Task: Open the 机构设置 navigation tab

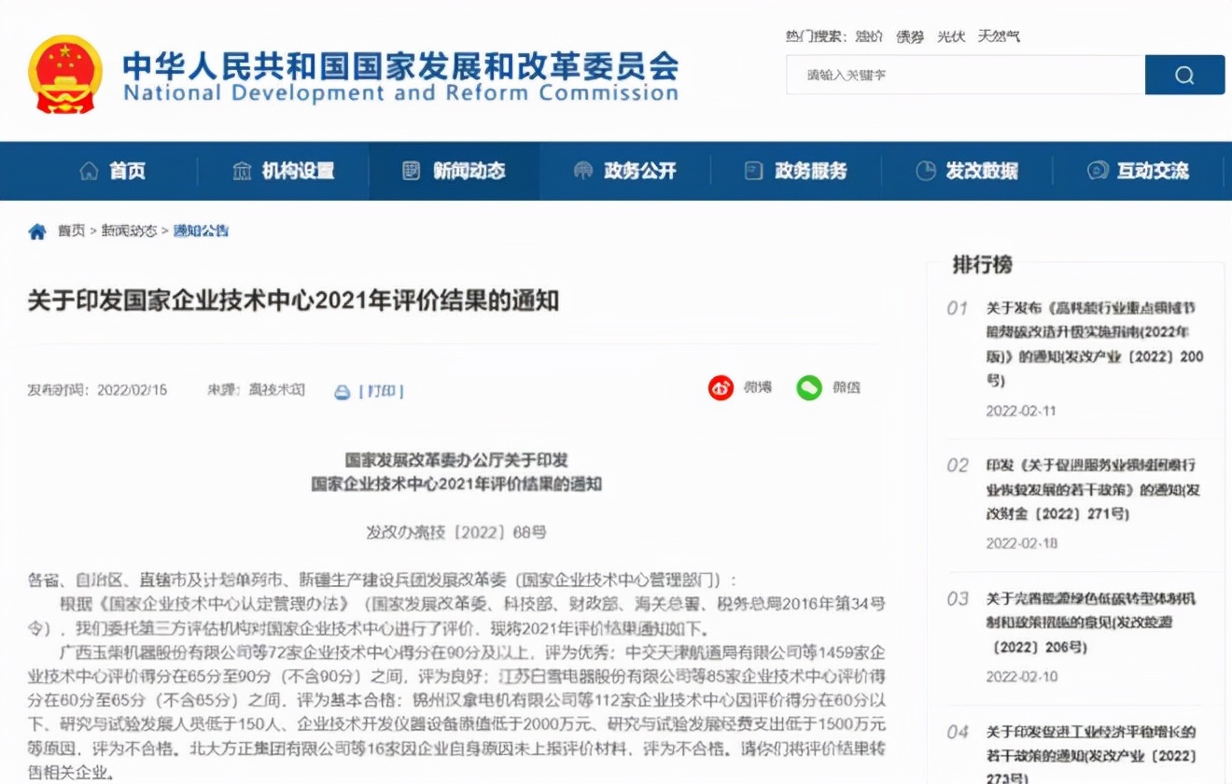Action: pyautogui.click(x=298, y=171)
